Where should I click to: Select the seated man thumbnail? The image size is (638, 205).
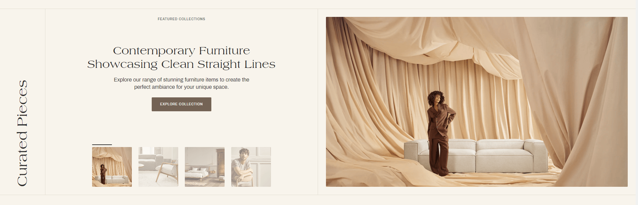pos(251,167)
